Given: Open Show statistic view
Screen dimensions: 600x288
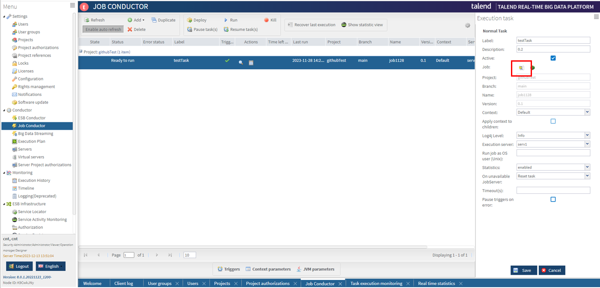Looking at the screenshot, I should [362, 25].
